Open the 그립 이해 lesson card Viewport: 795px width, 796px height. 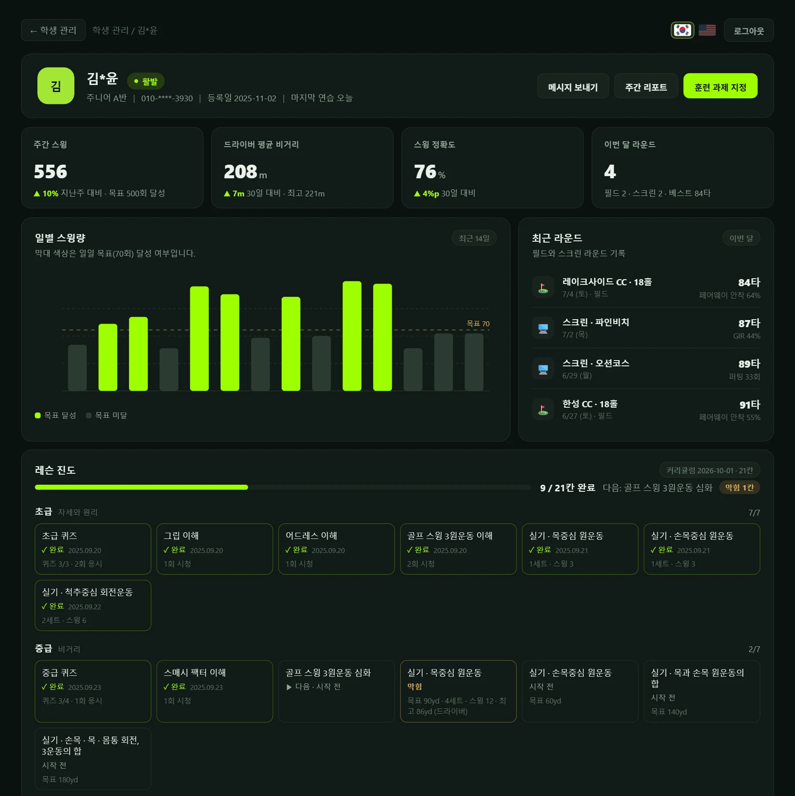coord(215,549)
